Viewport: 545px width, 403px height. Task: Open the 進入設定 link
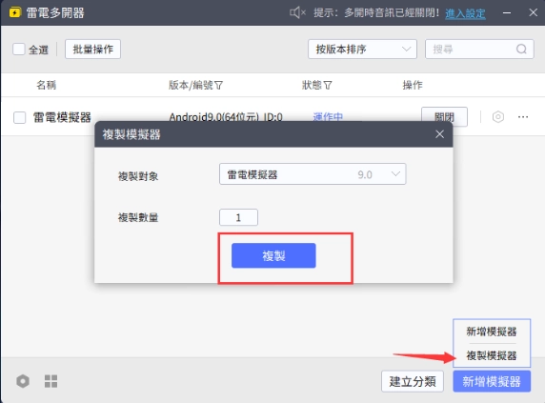(x=465, y=13)
